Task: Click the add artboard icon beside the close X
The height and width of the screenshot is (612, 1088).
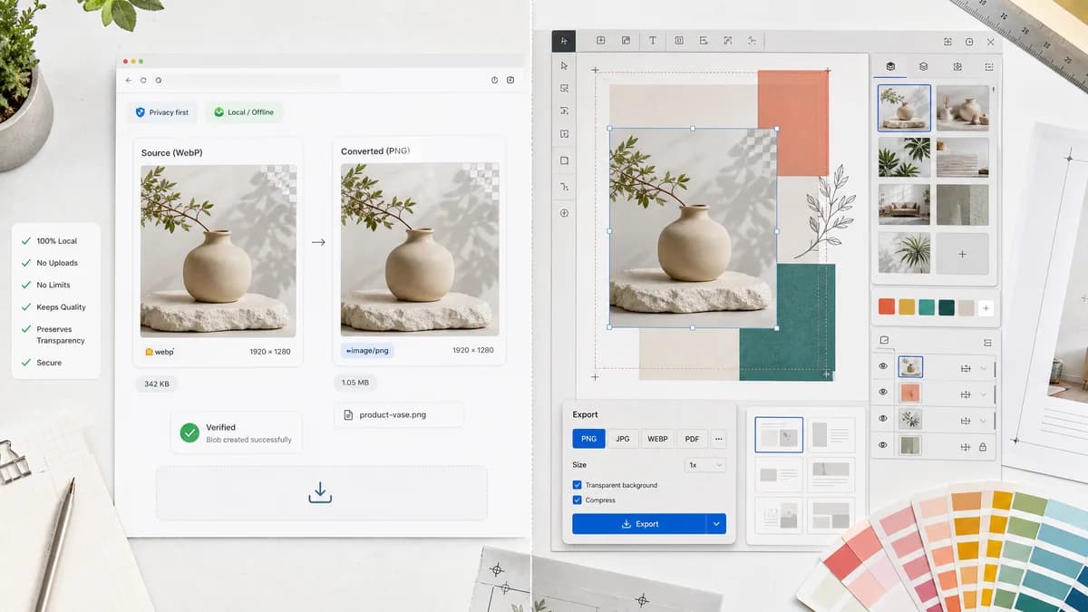Action: coord(969,42)
